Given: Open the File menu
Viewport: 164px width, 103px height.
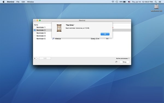Looking at the screenshot, I should coord(18,2).
